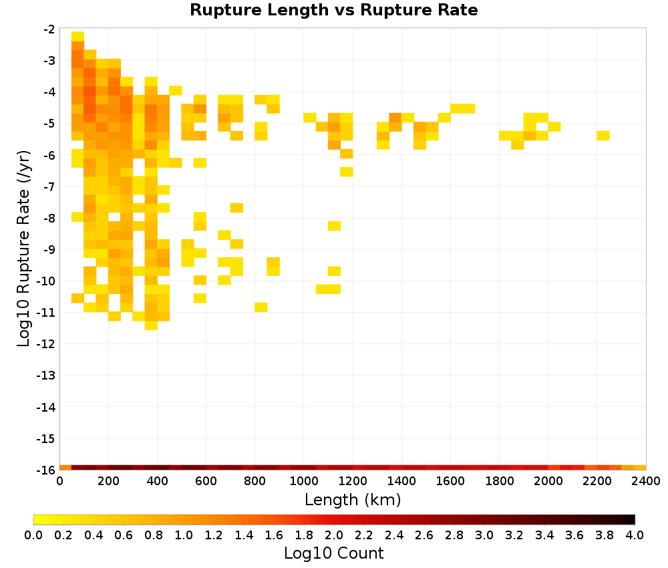Image resolution: width=668 pixels, height=568 pixels.
Task: Click colorbar tick label '0.4'
Action: tap(94, 535)
